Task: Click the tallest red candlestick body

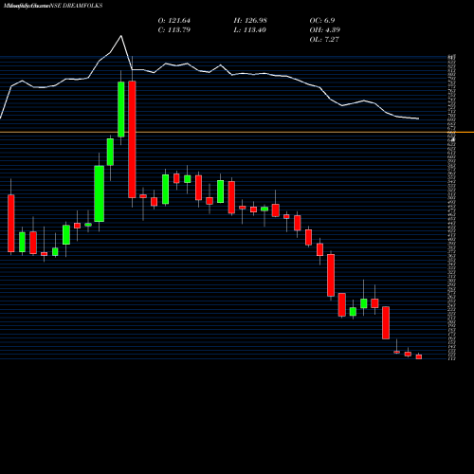Action: coord(132,139)
